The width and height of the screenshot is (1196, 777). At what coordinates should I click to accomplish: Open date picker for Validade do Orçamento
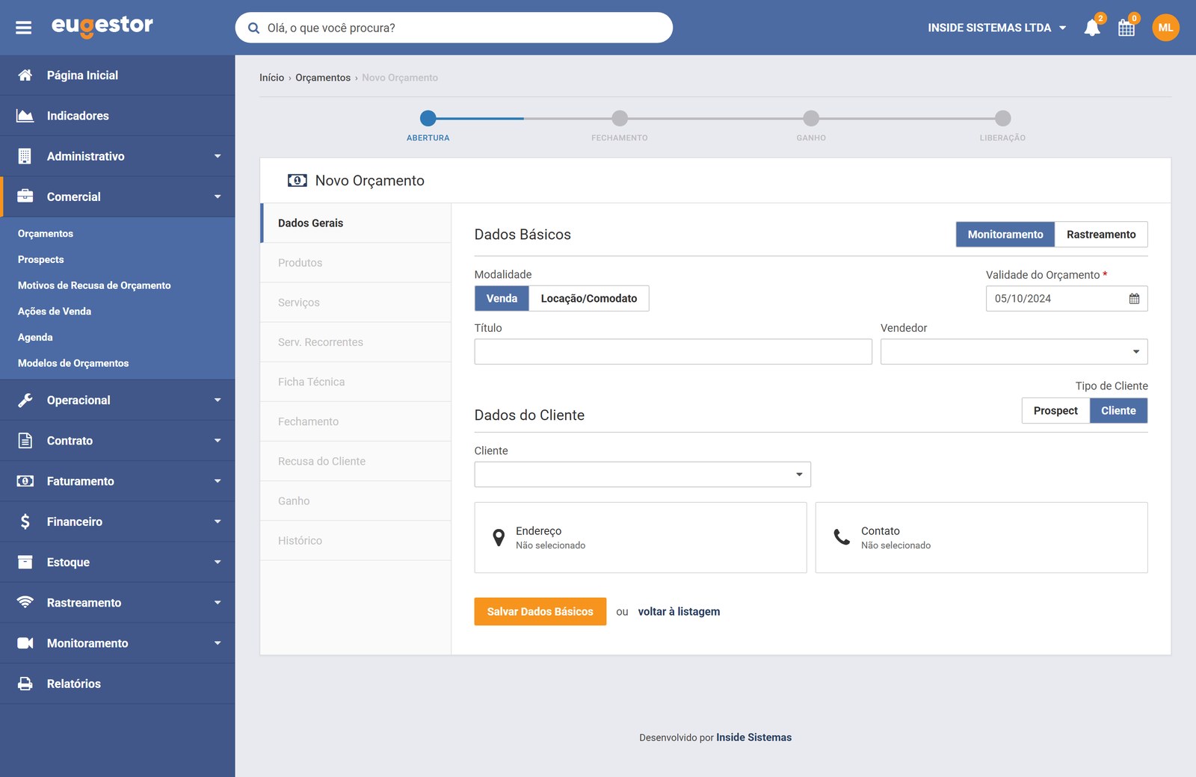[1134, 299]
